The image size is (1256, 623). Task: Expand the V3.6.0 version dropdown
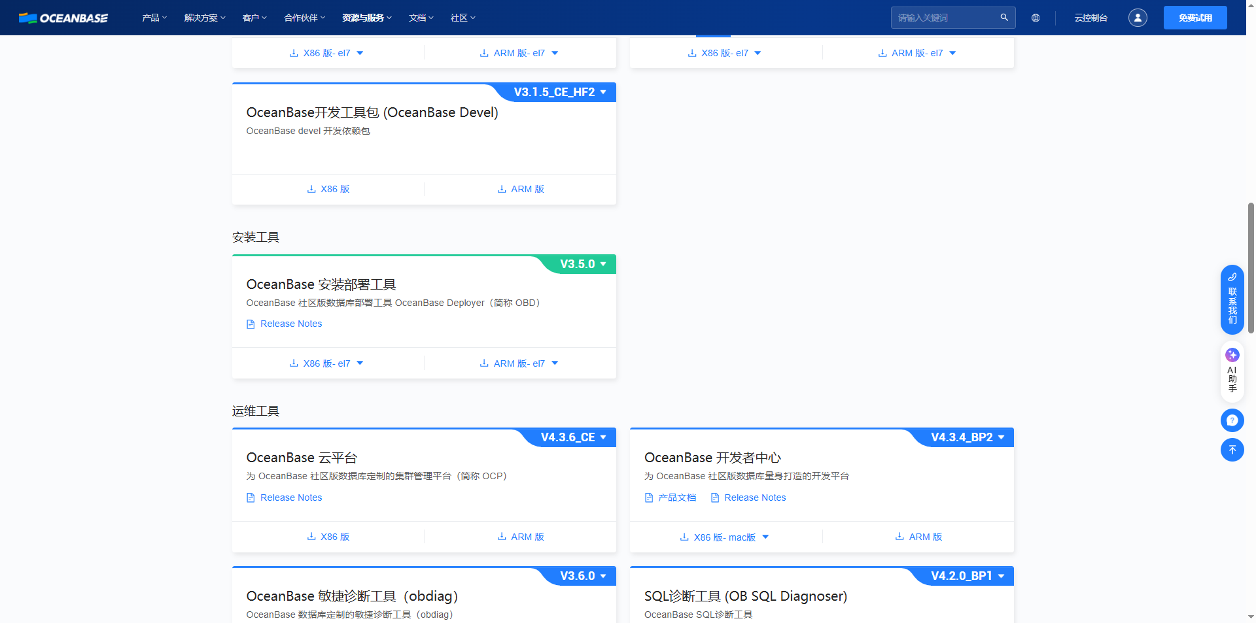pos(584,576)
